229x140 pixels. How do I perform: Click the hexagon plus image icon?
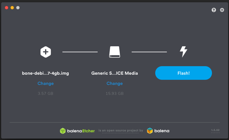click(x=46, y=52)
